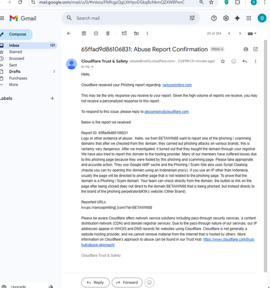
Task: Go to the newer email
Action: [229, 33]
